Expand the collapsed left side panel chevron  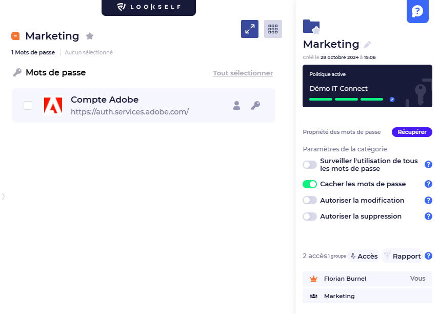(3, 197)
